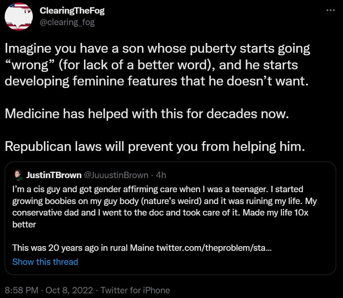This screenshot has width=343, height=298.
Task: Click the 8:58 PM tweet time
Action: 21,290
